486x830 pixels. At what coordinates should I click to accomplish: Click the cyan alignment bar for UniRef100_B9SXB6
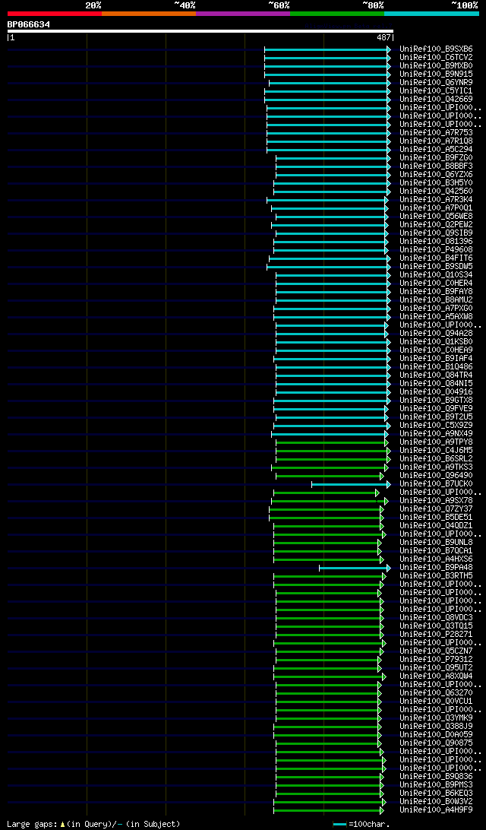pyautogui.click(x=327, y=49)
